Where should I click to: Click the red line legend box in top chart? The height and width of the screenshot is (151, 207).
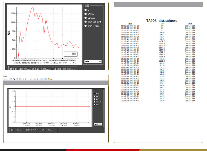click(71, 54)
